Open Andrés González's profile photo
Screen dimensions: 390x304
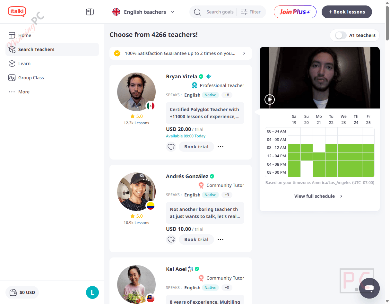pos(136,192)
